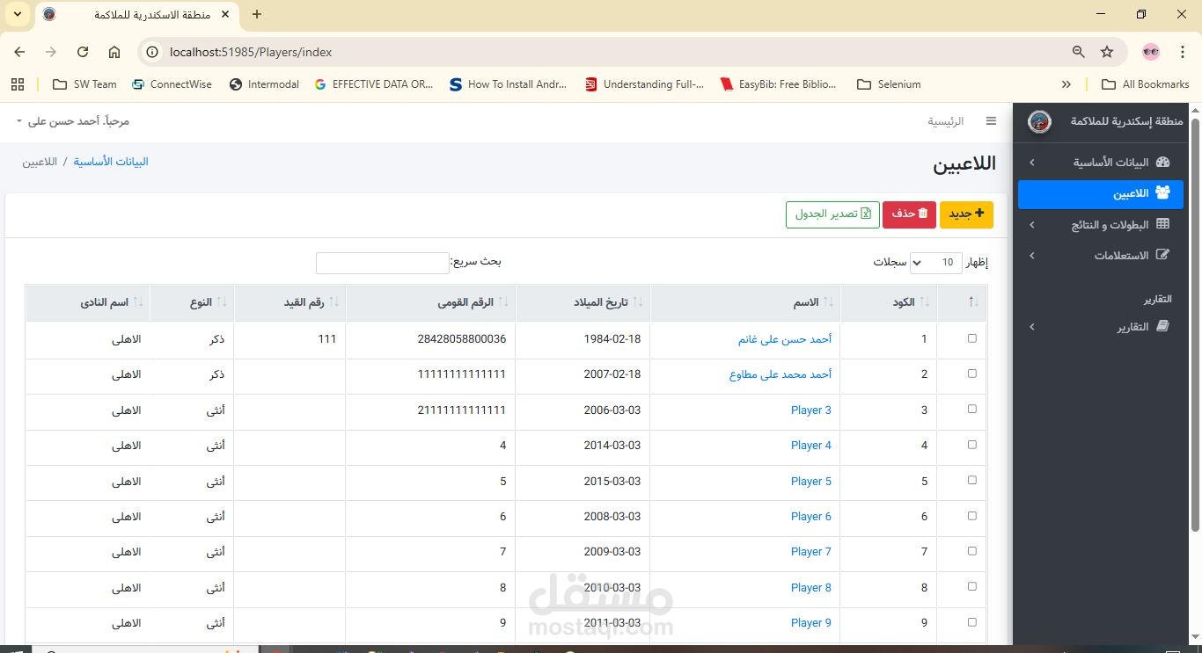The image size is (1202, 653).
Task: Open the Chrome apps grid icon
Action: coord(18,84)
